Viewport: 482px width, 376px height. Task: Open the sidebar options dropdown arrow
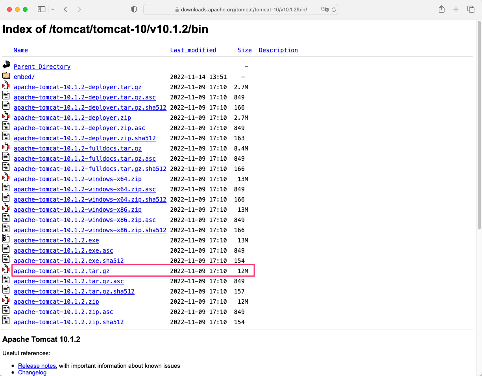(x=53, y=9)
